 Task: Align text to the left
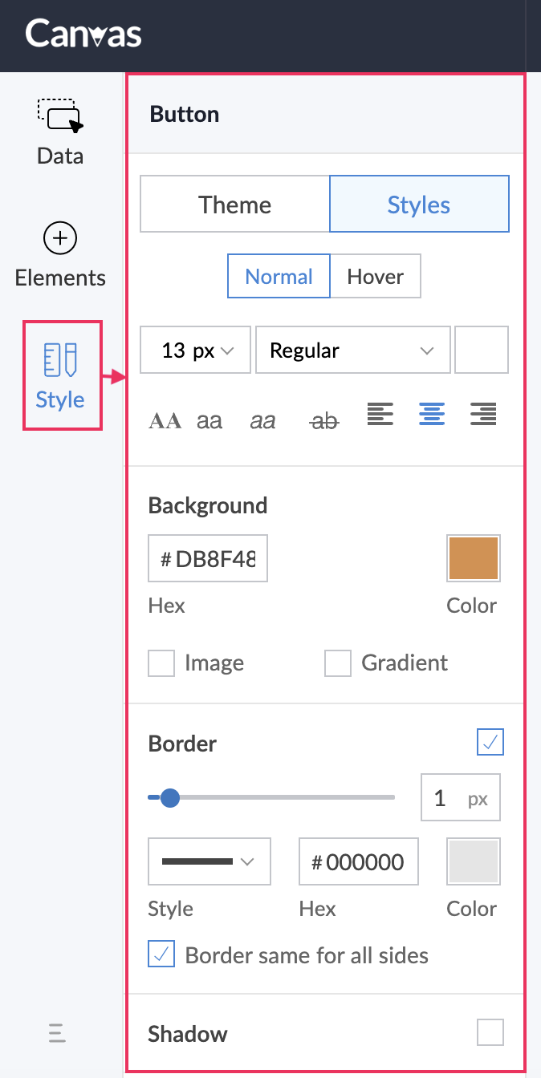coord(380,414)
